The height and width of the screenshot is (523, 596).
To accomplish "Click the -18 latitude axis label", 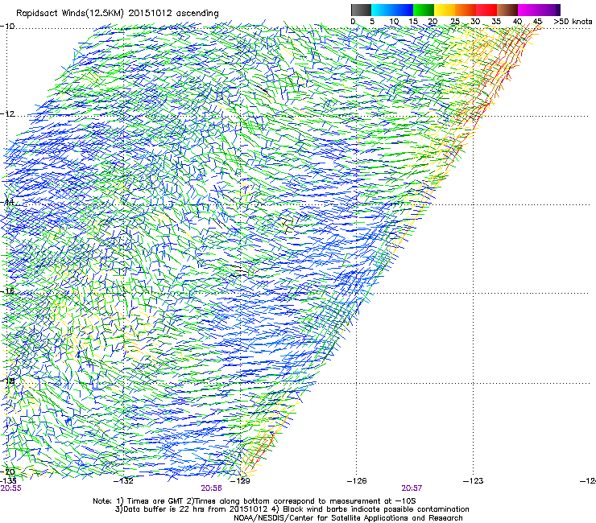I will click(7, 381).
